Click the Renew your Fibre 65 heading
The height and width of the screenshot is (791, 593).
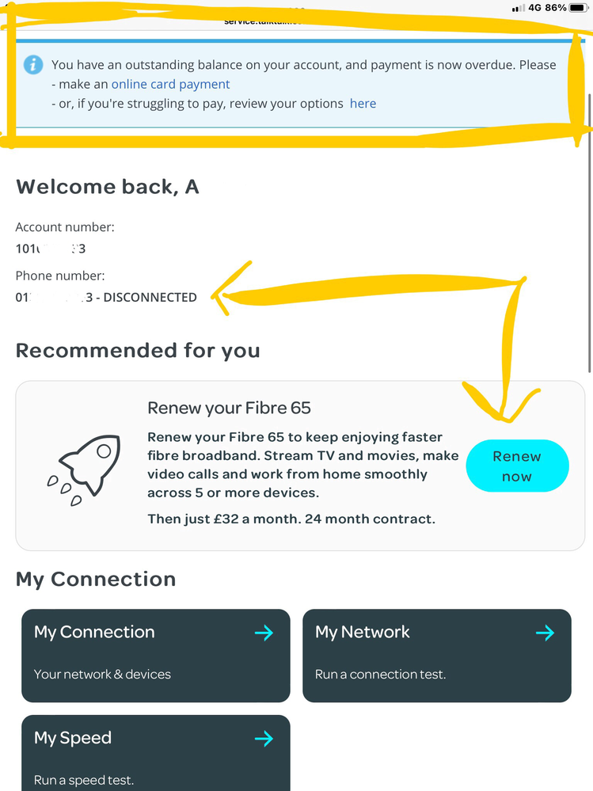229,408
